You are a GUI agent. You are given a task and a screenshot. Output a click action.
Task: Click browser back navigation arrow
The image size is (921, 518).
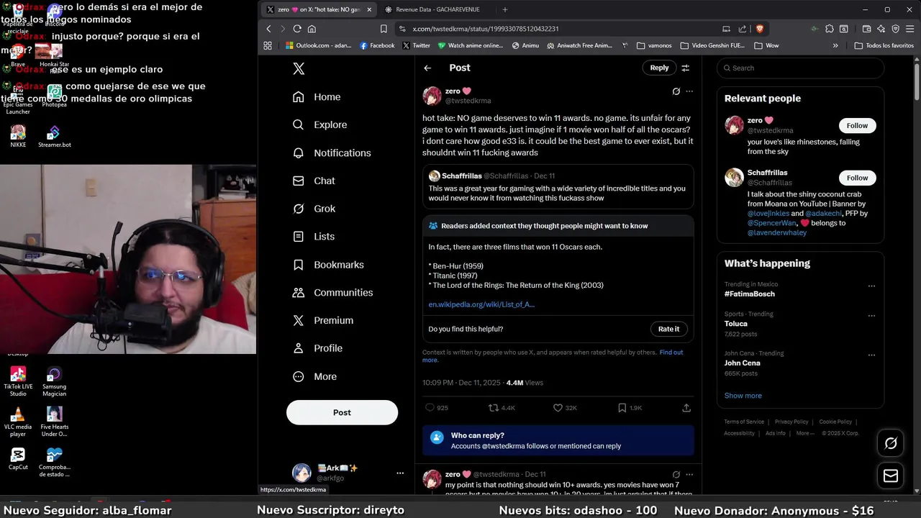268,29
